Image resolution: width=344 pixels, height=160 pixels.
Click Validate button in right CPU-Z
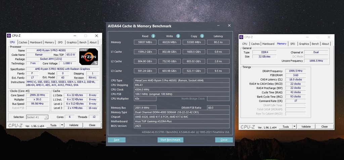(306, 127)
